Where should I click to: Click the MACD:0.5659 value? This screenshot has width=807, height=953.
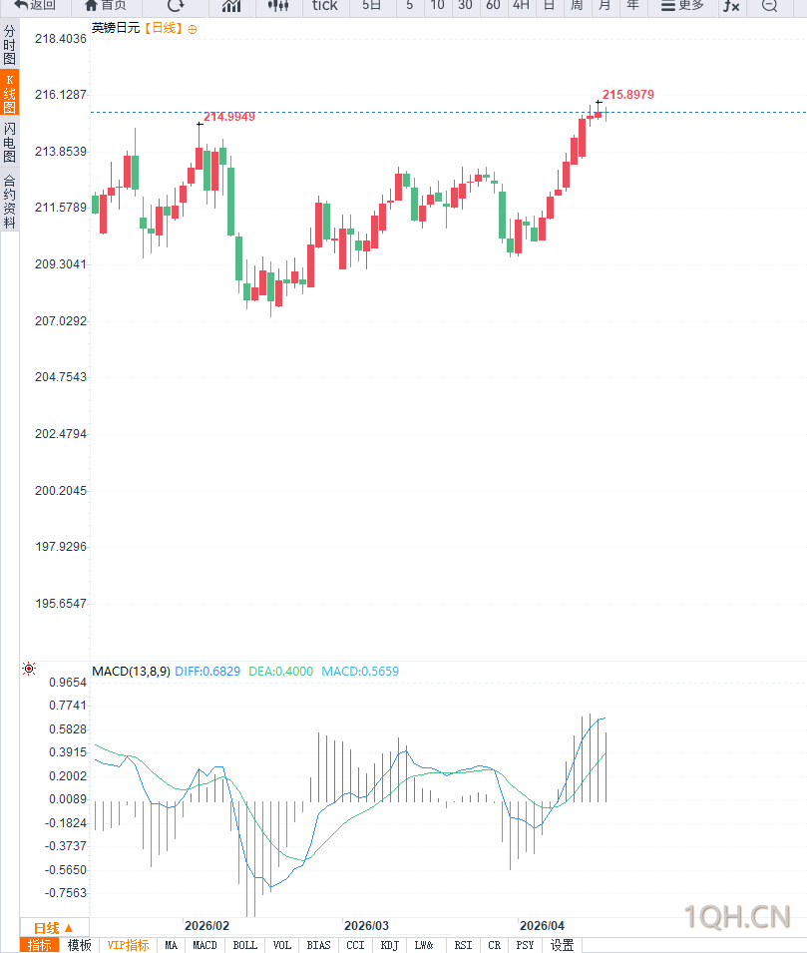360,671
